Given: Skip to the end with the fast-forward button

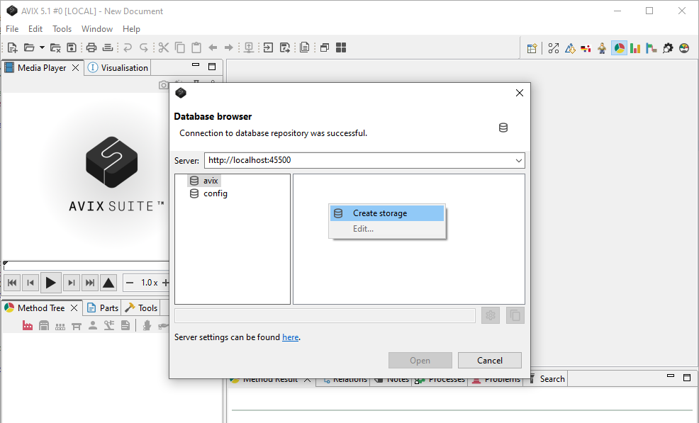Looking at the screenshot, I should (90, 283).
